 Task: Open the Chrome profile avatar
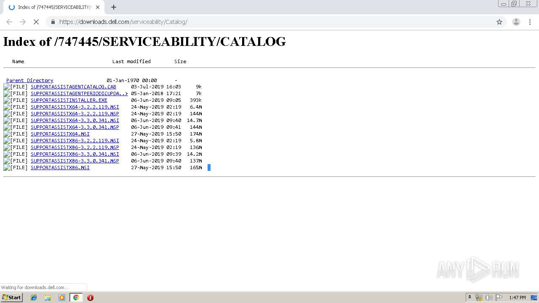[x=516, y=22]
